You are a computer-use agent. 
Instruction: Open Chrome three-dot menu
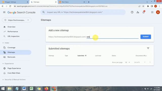pos(159,6)
